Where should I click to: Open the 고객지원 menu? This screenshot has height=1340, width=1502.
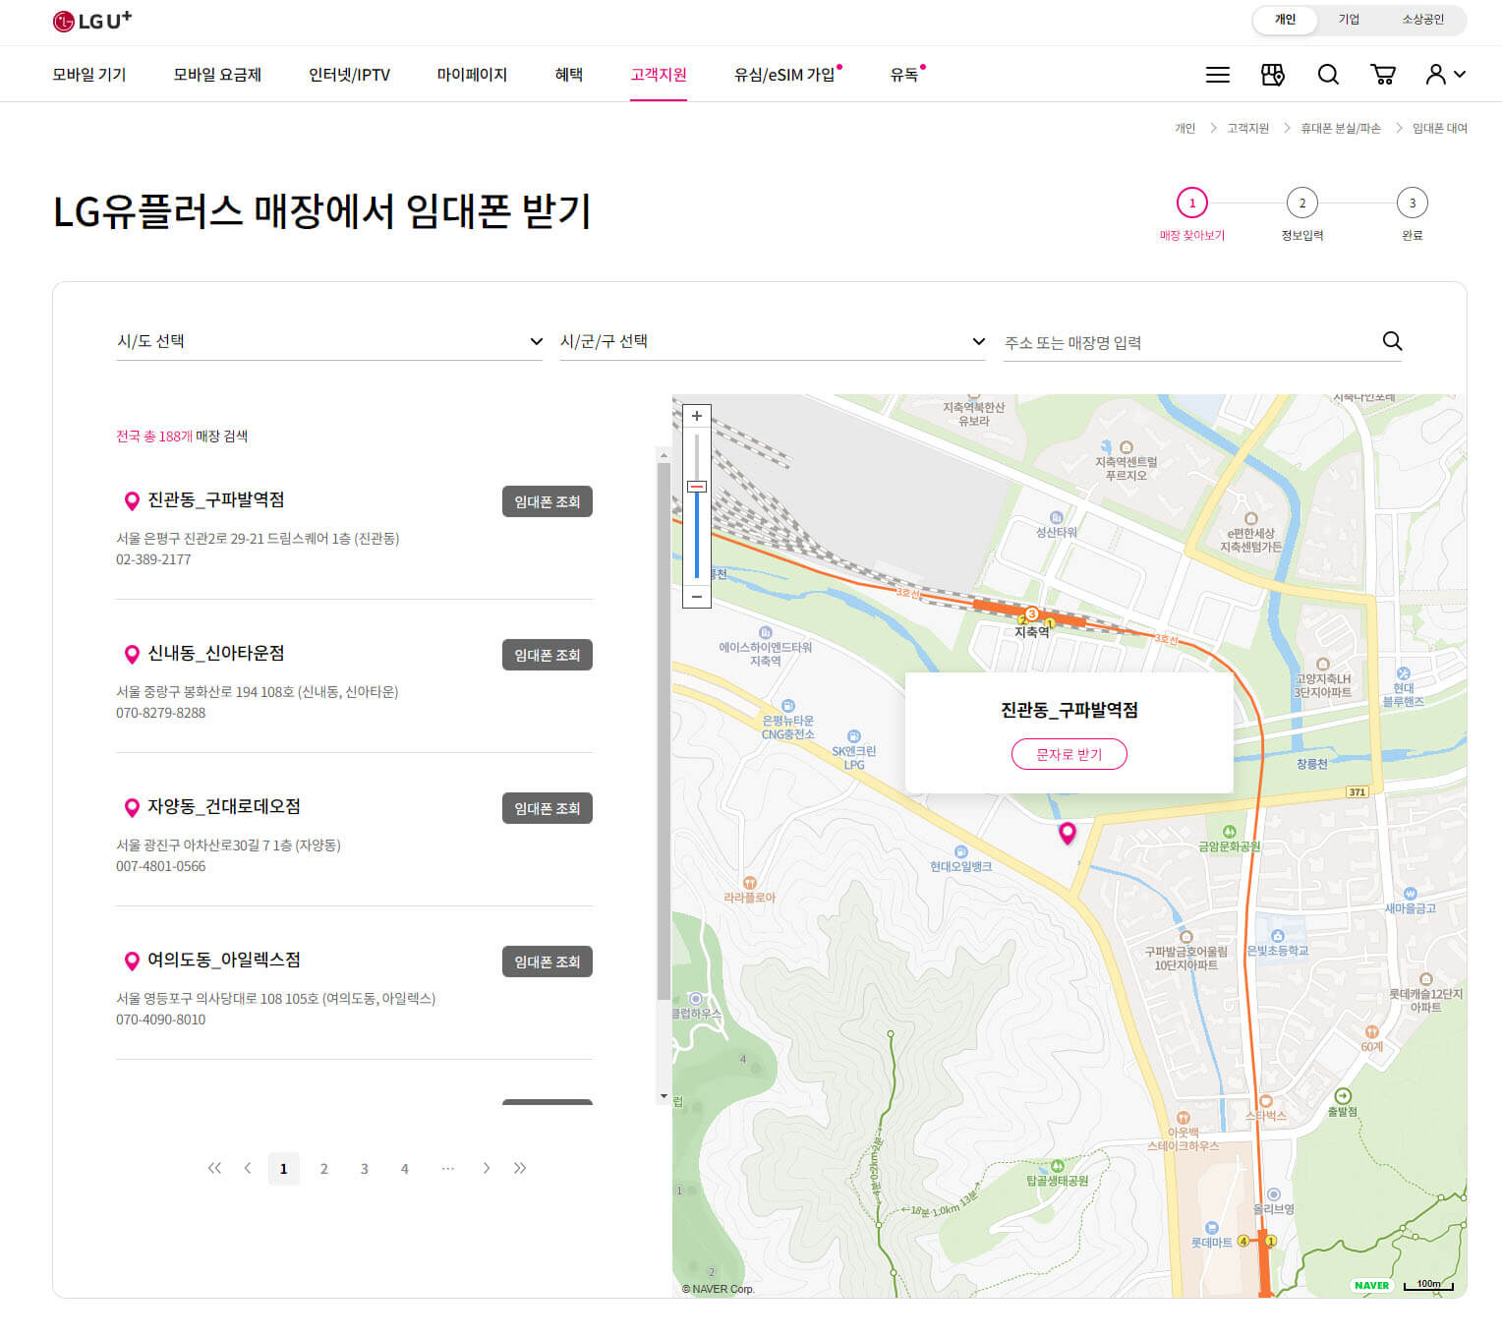pos(658,74)
